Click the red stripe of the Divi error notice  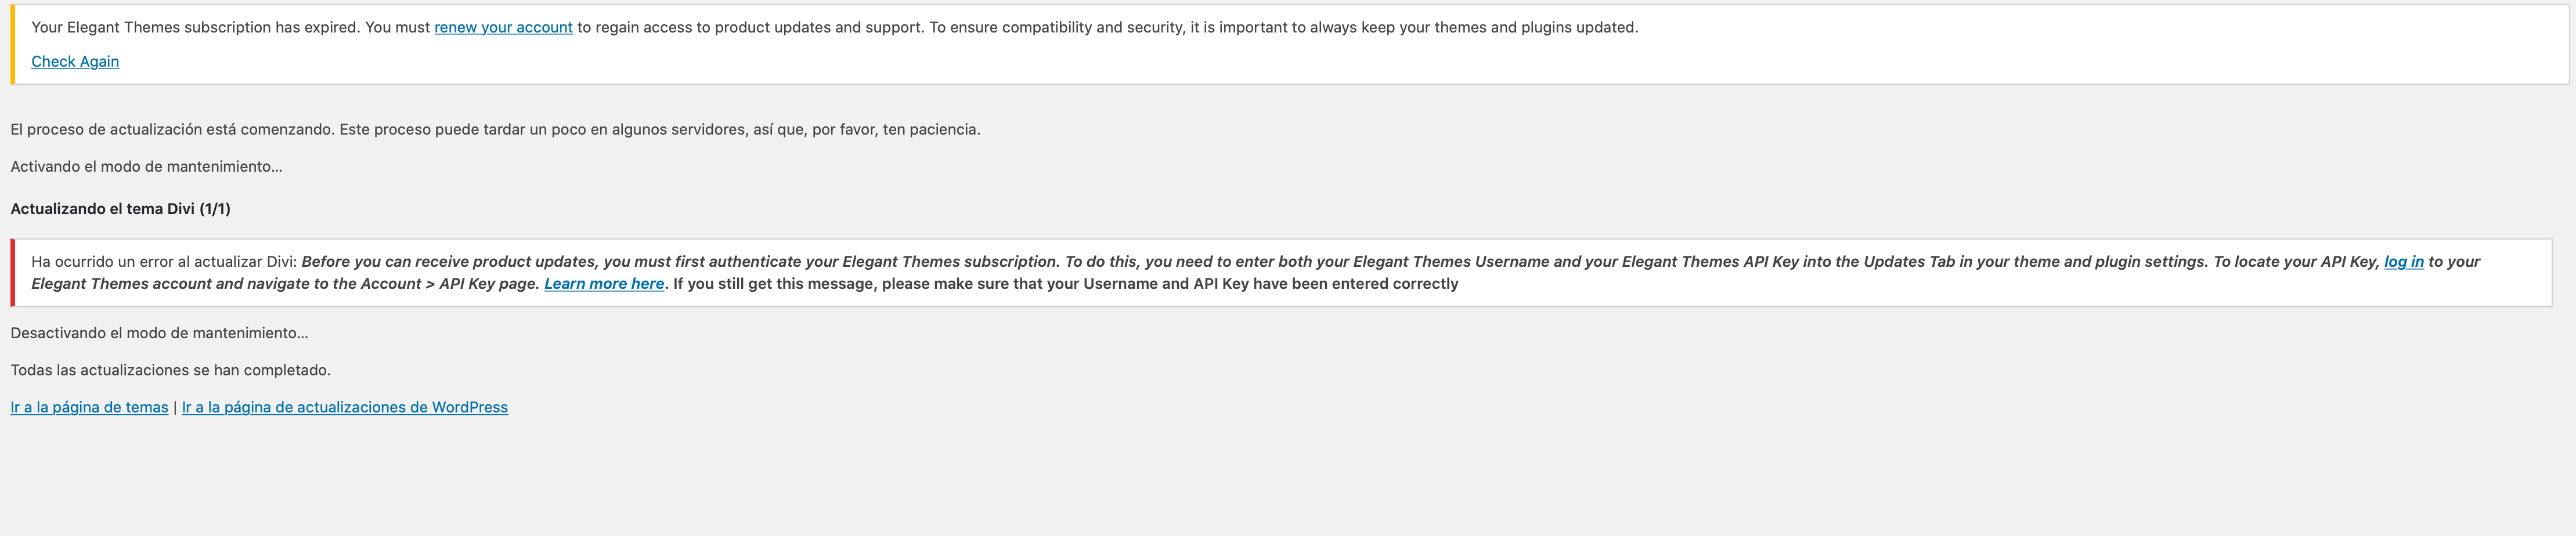(13, 272)
